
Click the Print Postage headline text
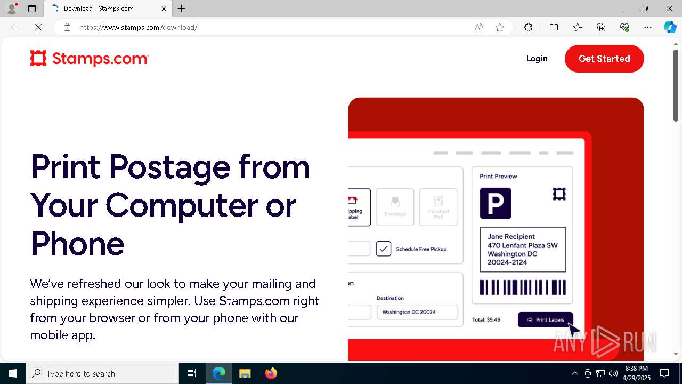tap(170, 205)
